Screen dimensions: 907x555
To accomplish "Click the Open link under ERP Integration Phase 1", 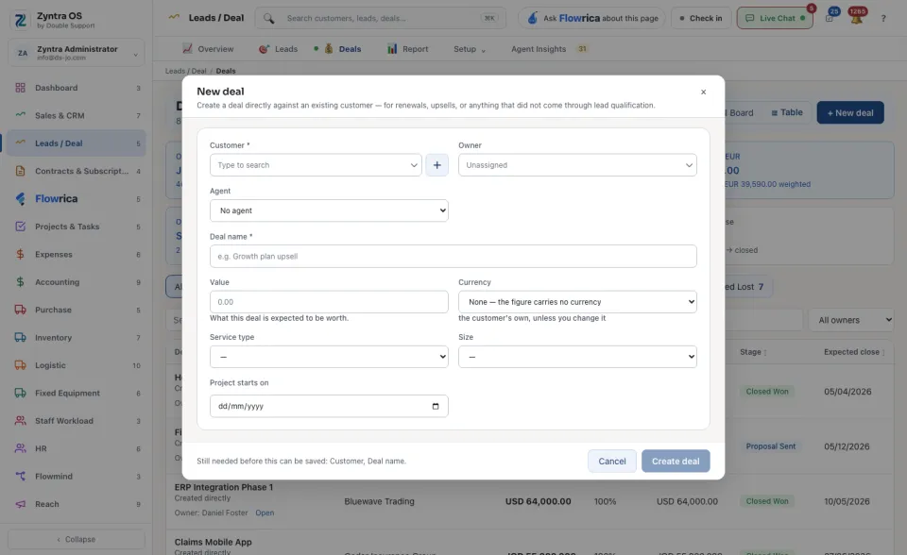I will pos(265,513).
